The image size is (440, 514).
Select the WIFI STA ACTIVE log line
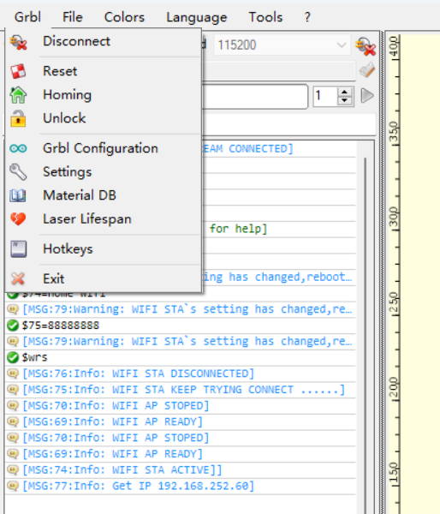pyautogui.click(x=181, y=470)
